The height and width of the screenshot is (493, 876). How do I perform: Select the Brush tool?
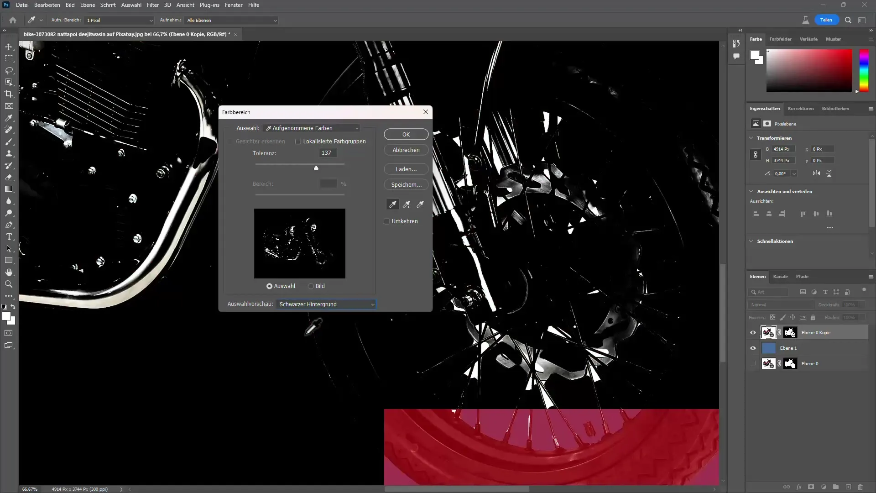click(9, 142)
